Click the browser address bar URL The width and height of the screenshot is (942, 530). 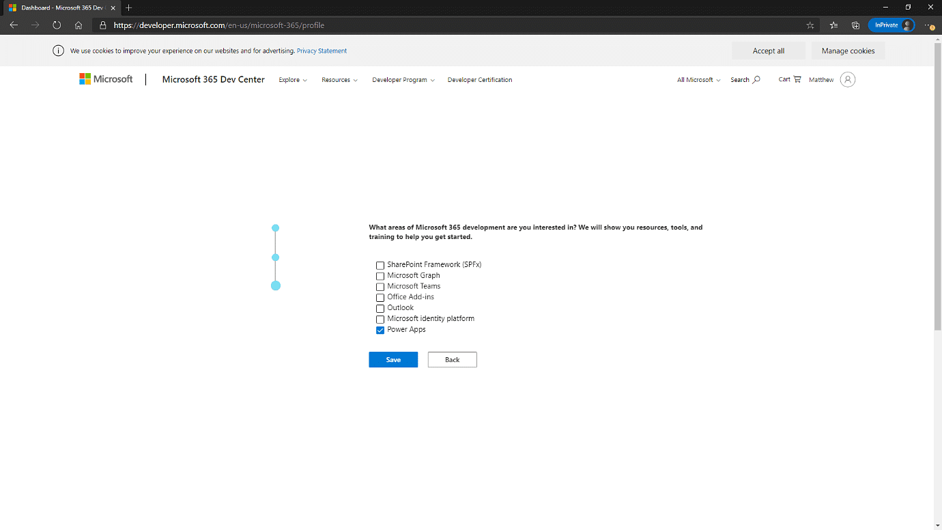pyautogui.click(x=218, y=25)
